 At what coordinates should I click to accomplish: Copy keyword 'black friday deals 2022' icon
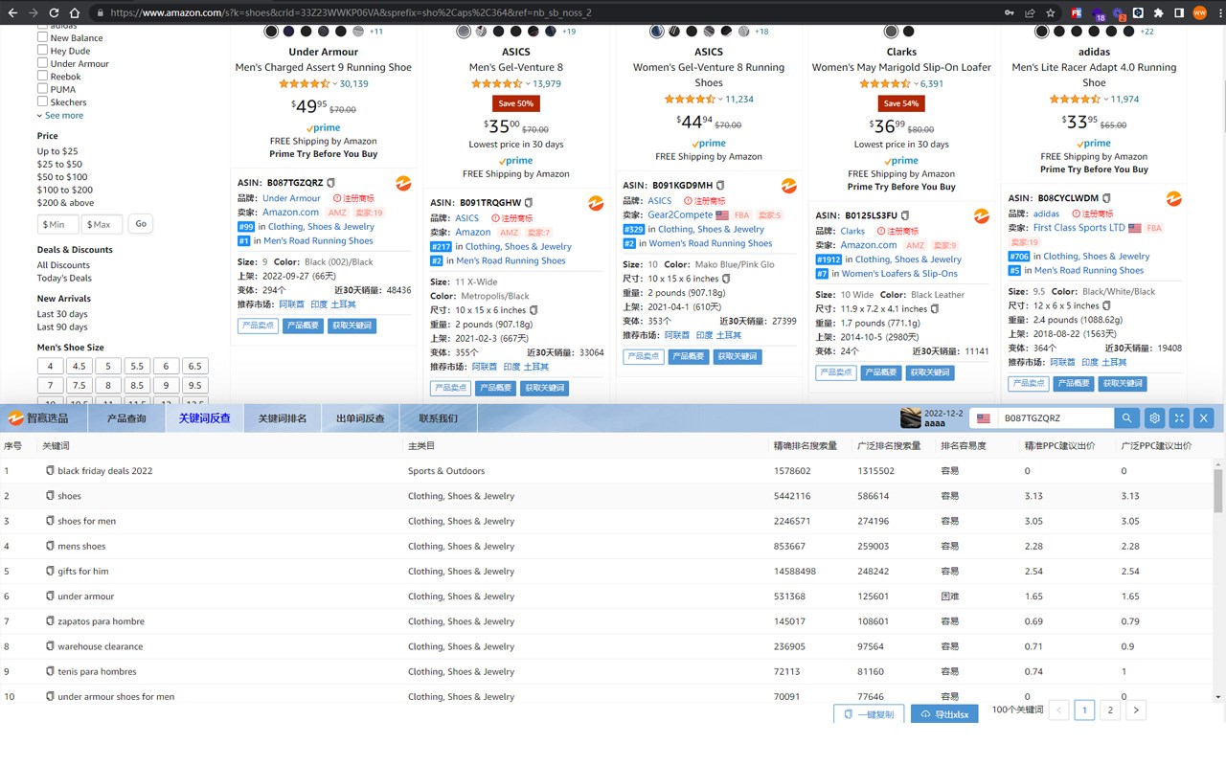50,471
